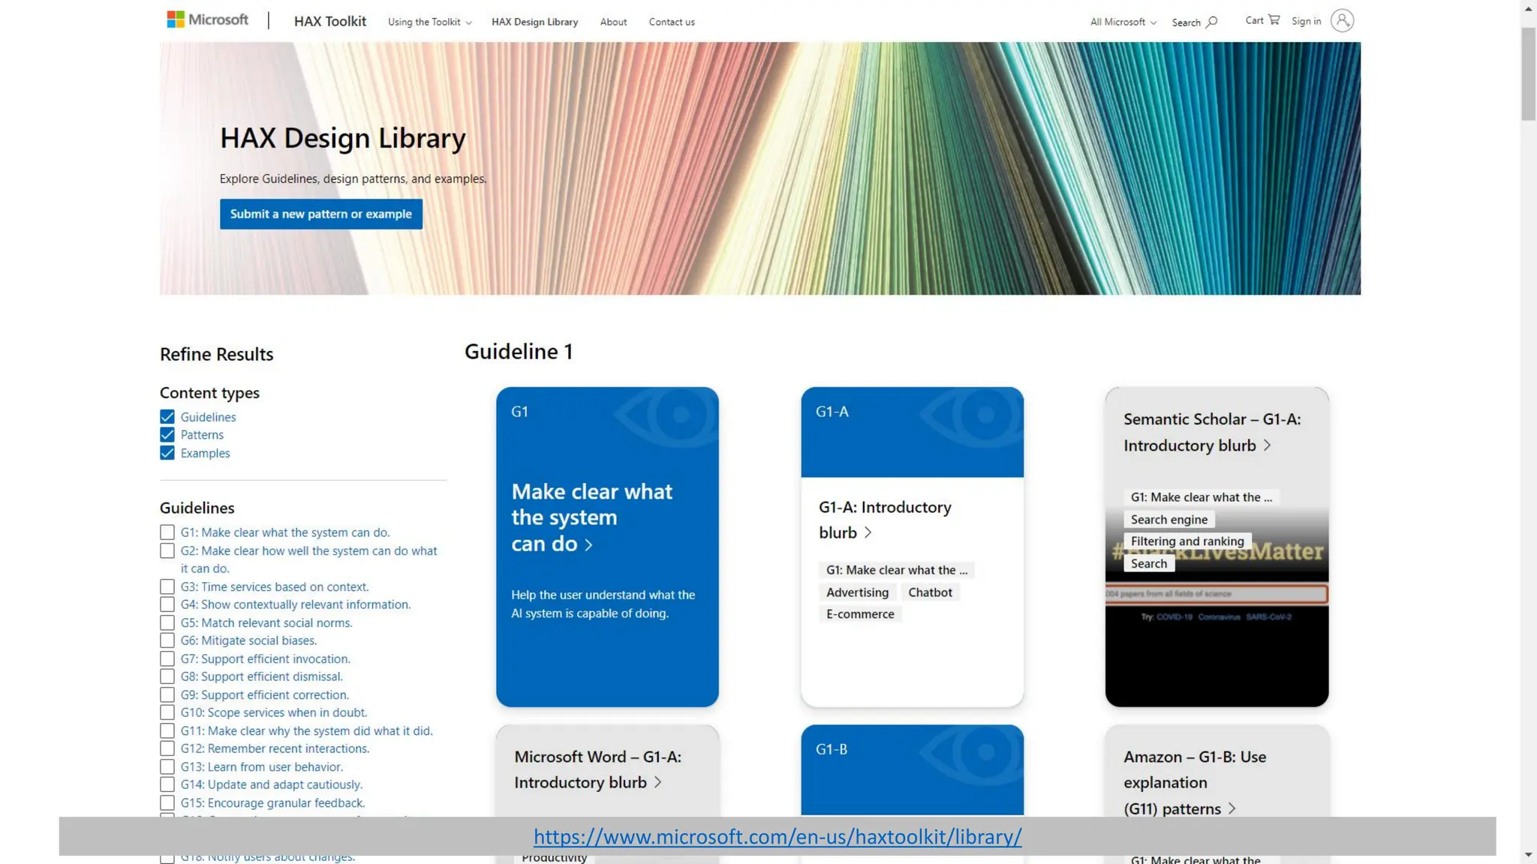Check G10: Scope services when in doubt
This screenshot has height=864, width=1537.
point(167,712)
